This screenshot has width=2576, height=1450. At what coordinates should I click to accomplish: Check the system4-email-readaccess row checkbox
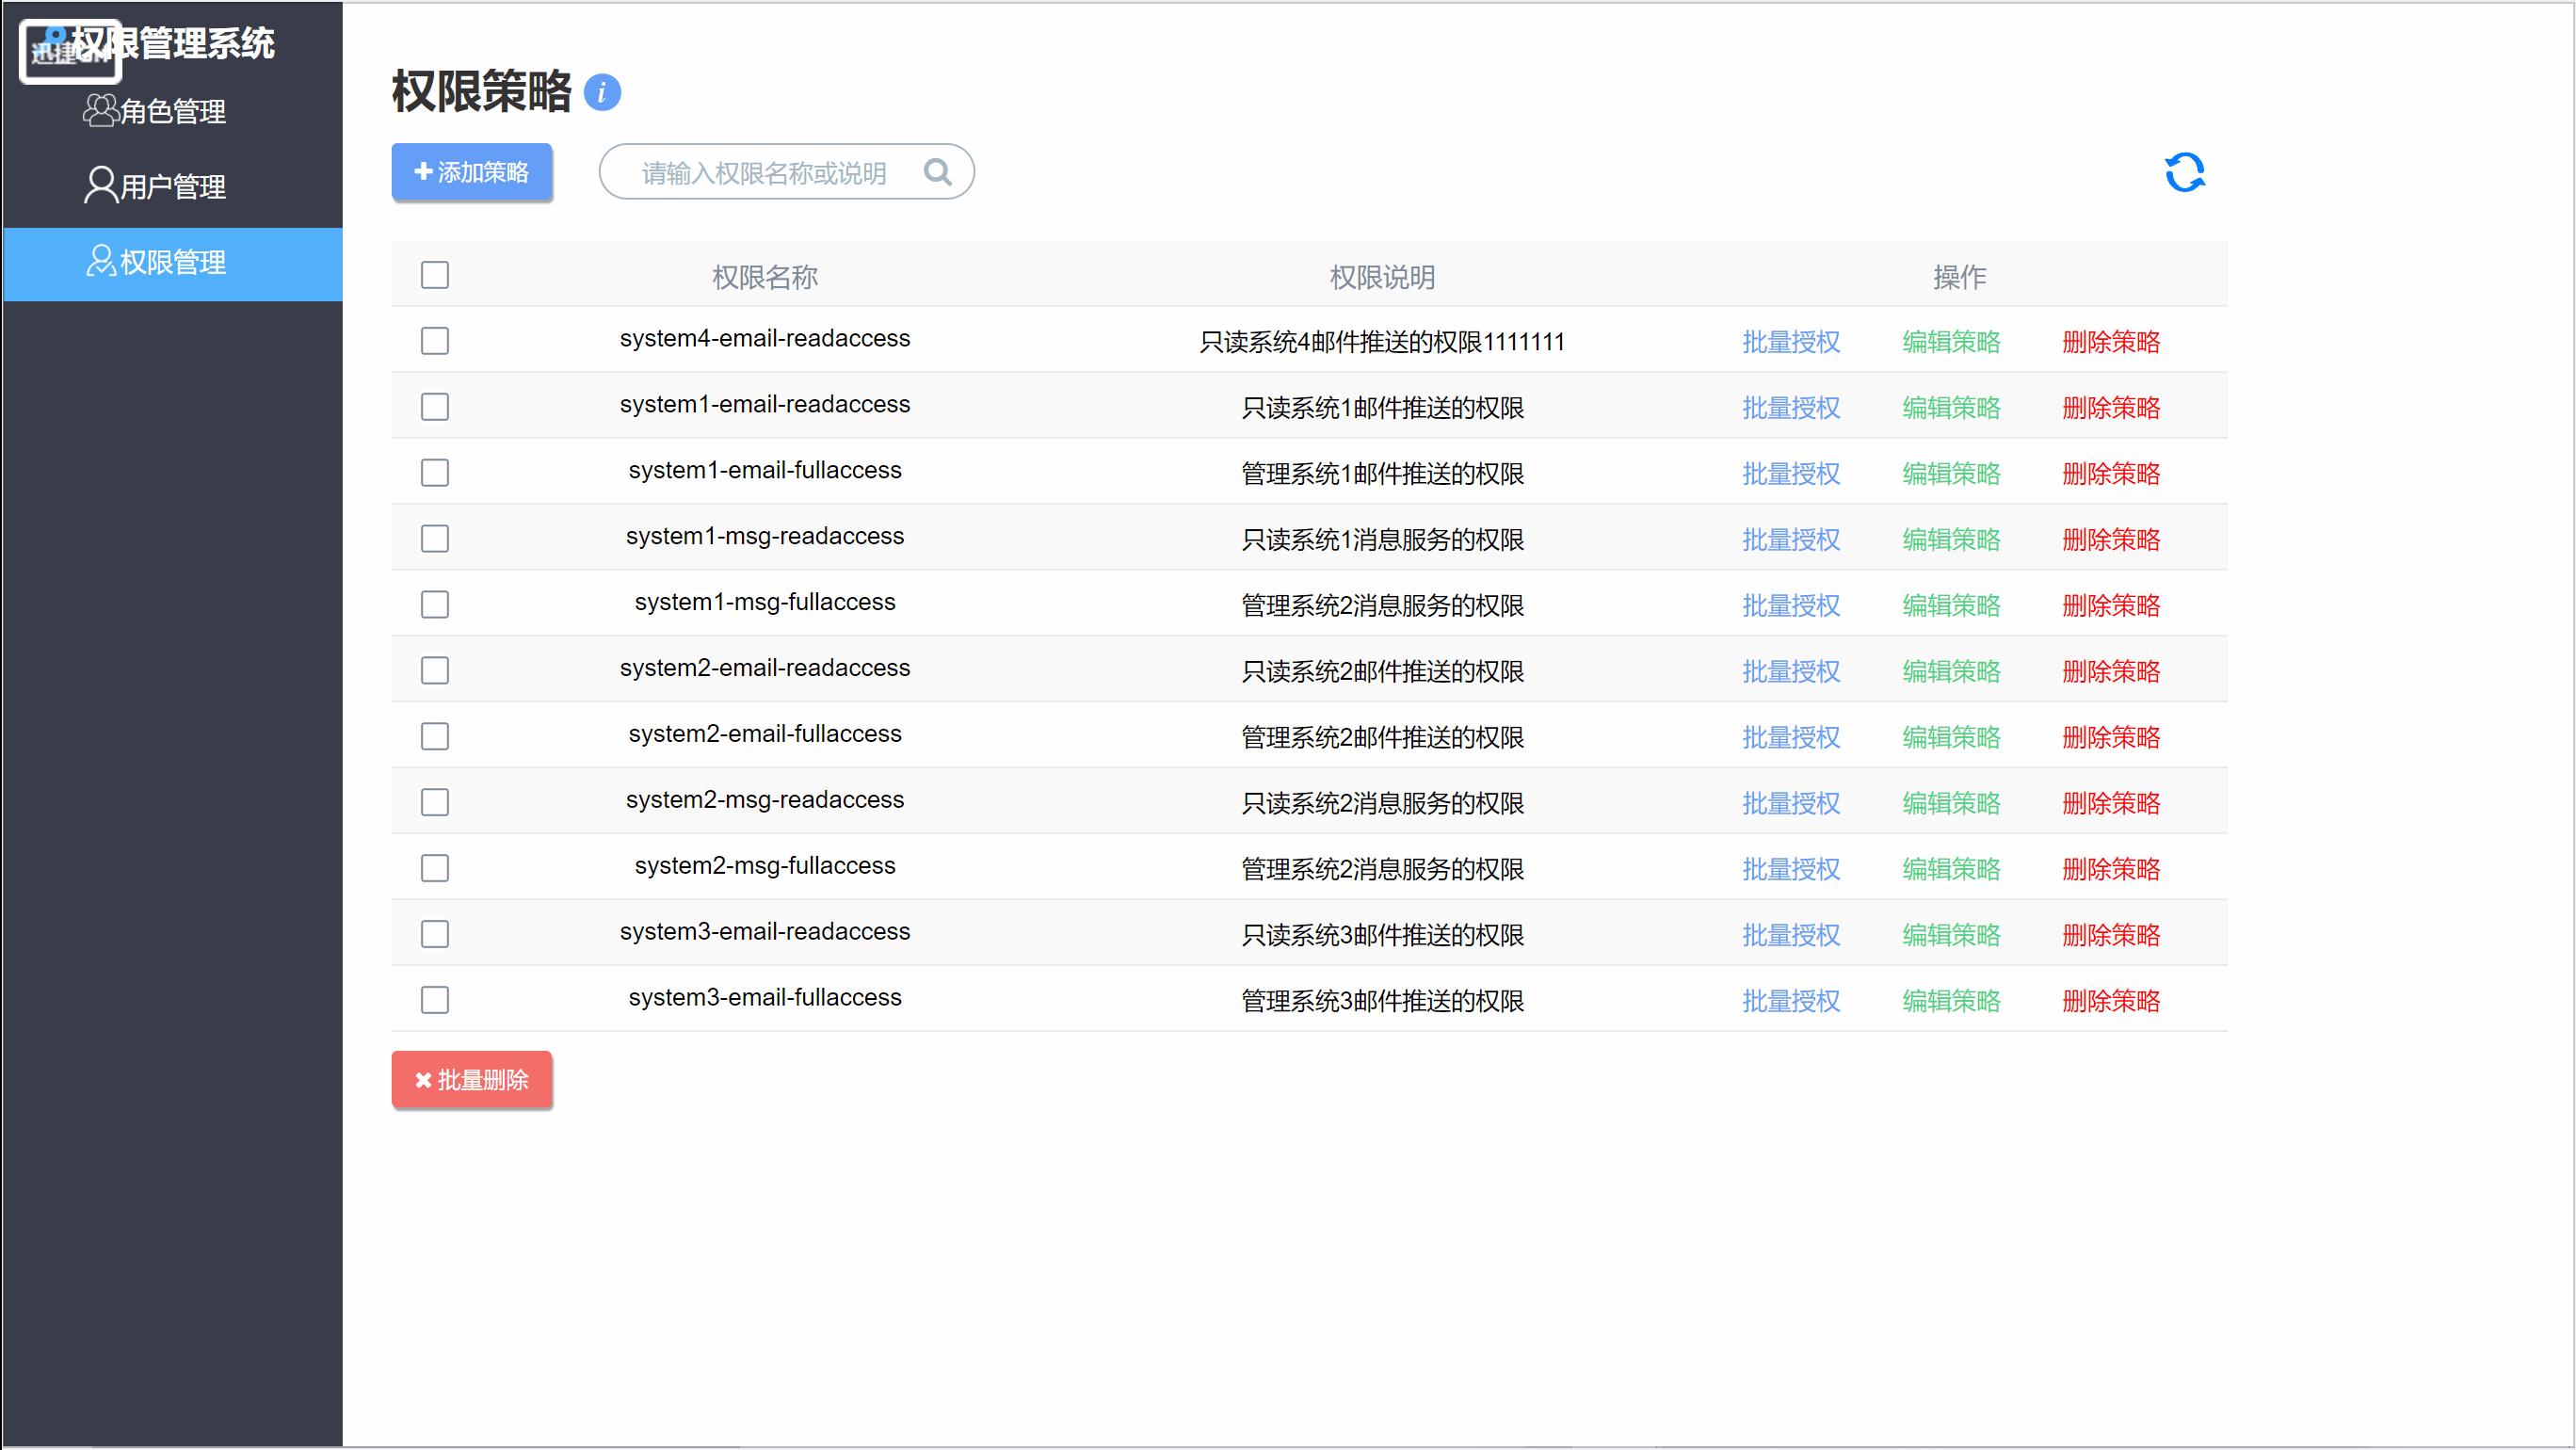coord(435,341)
